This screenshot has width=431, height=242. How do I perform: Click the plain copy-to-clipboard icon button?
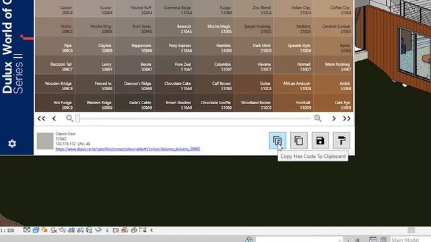pos(299,140)
